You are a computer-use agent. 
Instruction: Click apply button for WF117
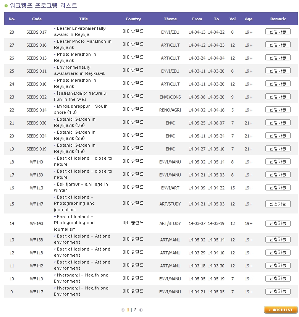(278, 292)
